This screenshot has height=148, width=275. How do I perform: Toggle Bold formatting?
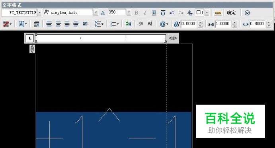coord(136,13)
